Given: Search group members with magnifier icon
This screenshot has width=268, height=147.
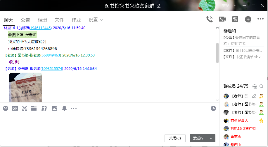Looking at the screenshot, I should coord(261,86).
